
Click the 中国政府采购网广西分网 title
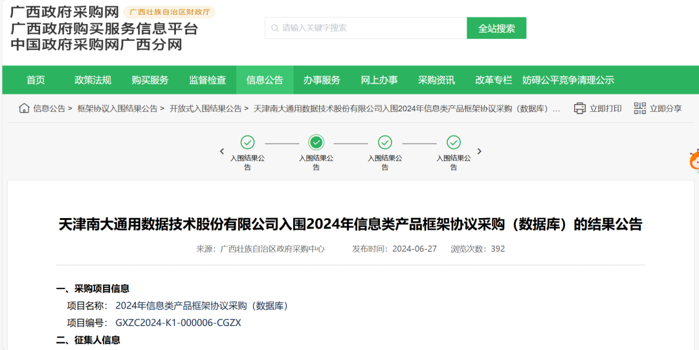click(96, 45)
